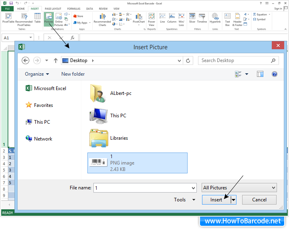289x229 pixels.
Task: Show the preview pane
Action: (260, 74)
